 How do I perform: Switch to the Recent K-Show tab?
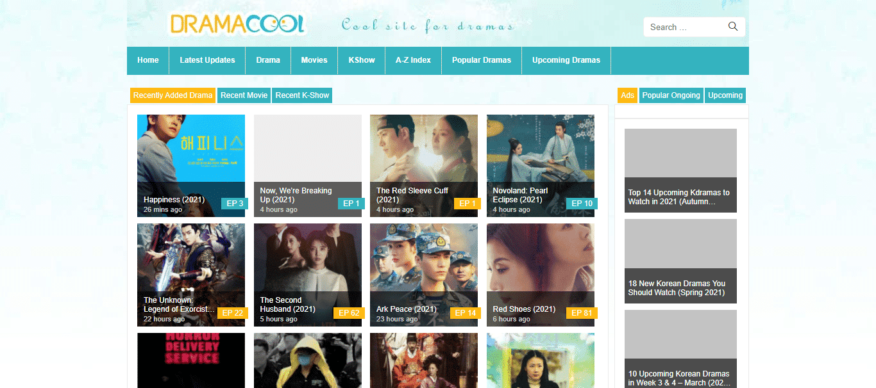[x=302, y=95]
